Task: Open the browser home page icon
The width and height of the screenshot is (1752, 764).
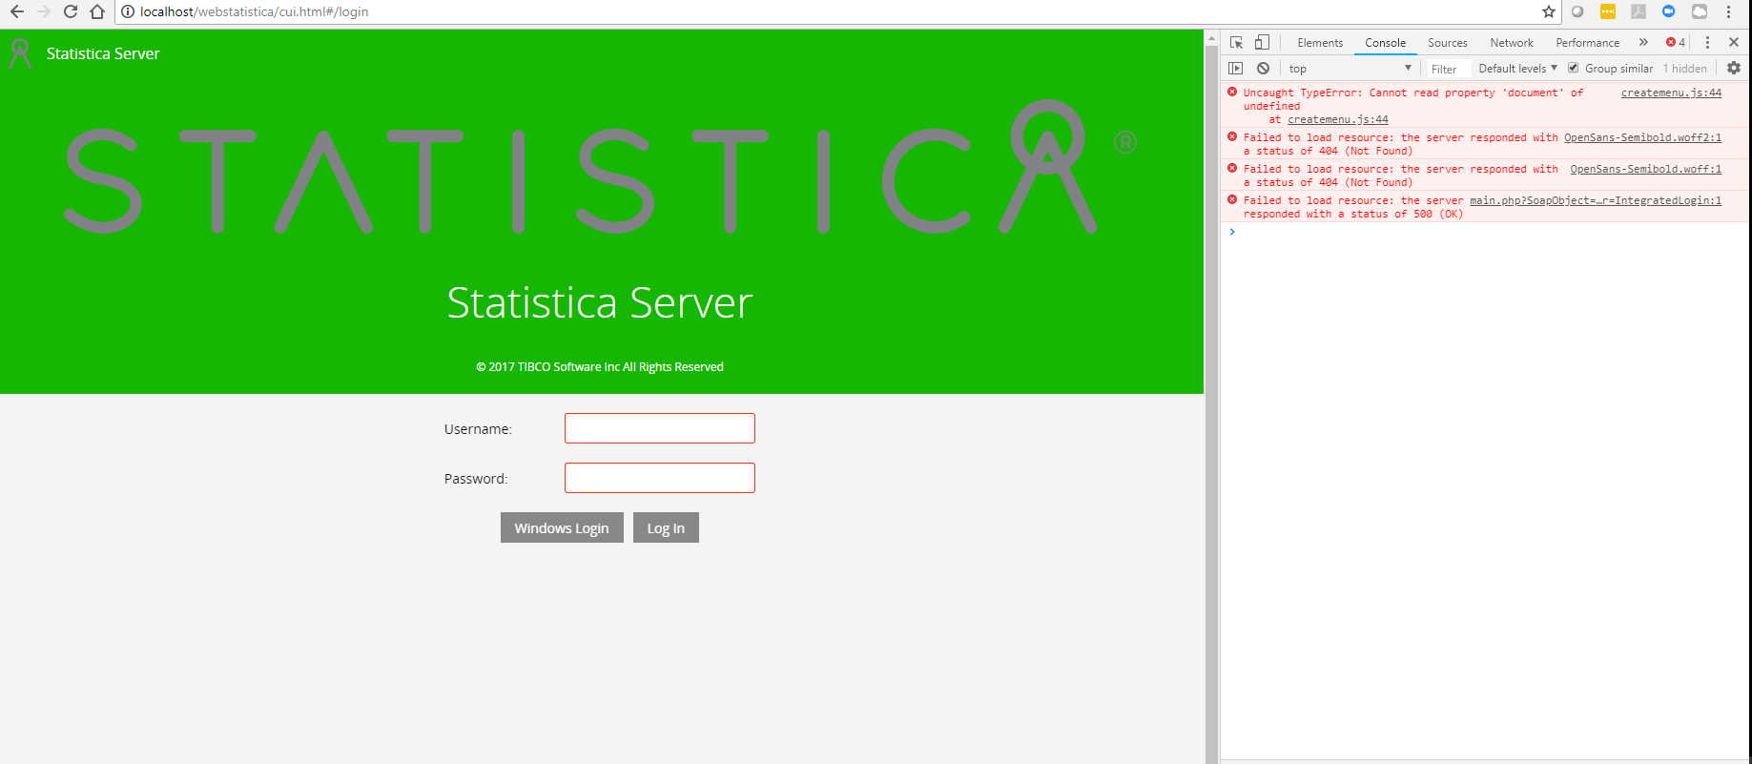Action: (96, 11)
